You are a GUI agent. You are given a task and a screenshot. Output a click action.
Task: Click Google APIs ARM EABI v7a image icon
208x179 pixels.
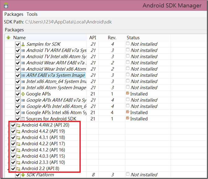click(23, 100)
